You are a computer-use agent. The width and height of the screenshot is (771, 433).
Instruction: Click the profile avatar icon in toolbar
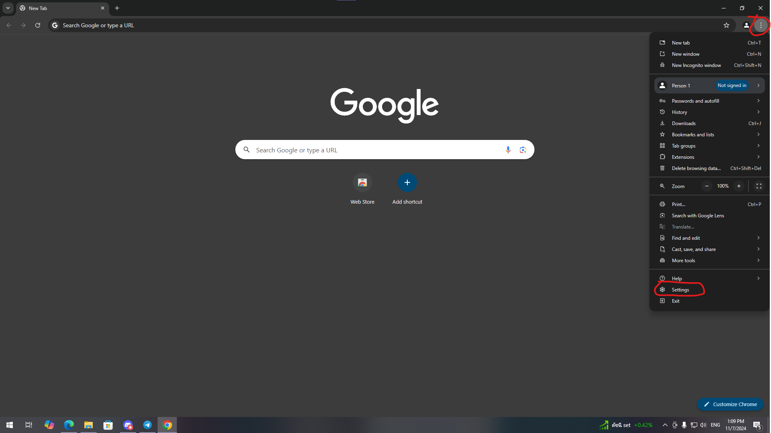[747, 25]
